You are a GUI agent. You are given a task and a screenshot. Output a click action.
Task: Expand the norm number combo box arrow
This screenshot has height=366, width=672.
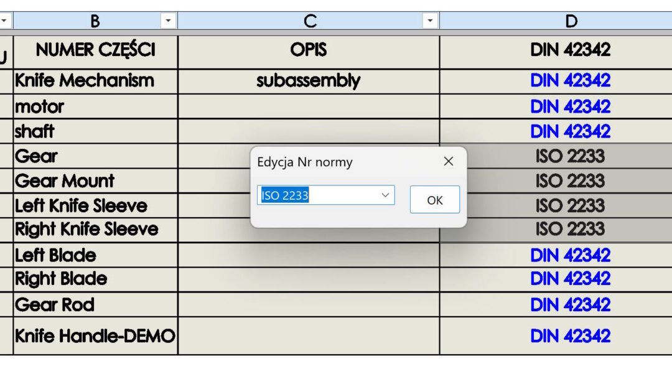click(386, 195)
